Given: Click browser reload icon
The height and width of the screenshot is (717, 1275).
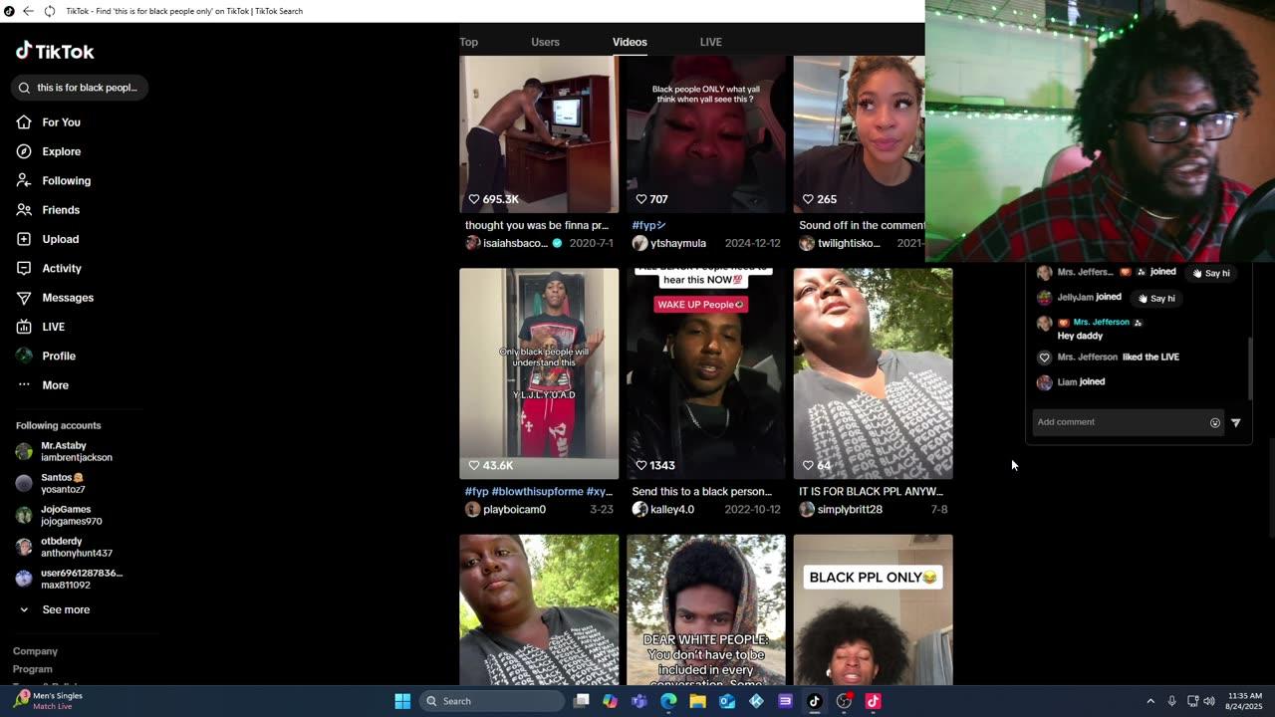Looking at the screenshot, I should (x=49, y=11).
